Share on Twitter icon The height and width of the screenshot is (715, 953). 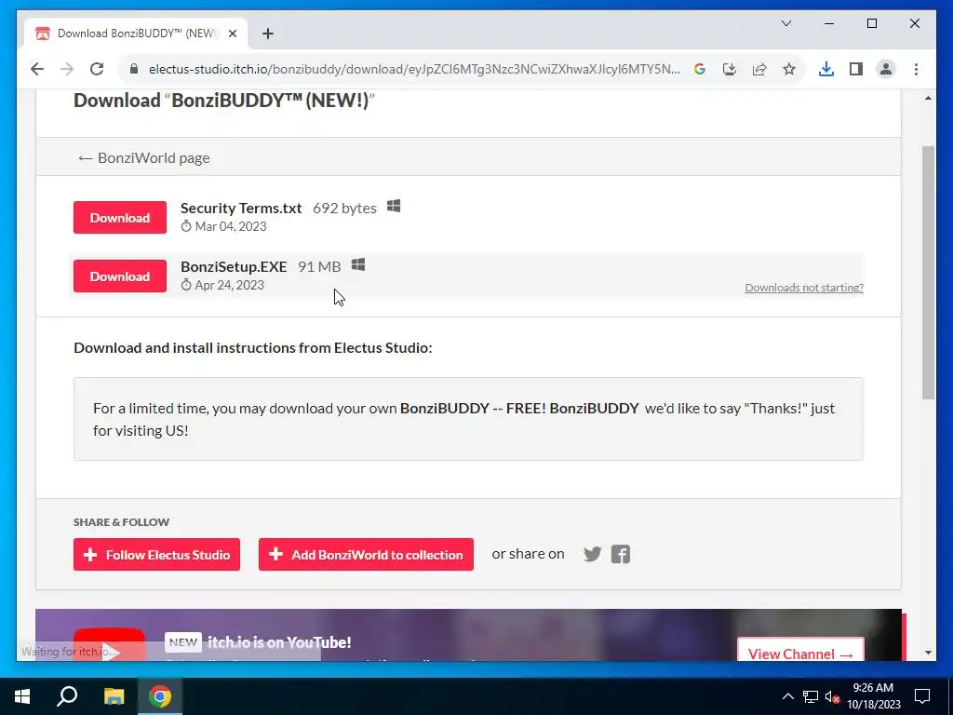coord(592,554)
